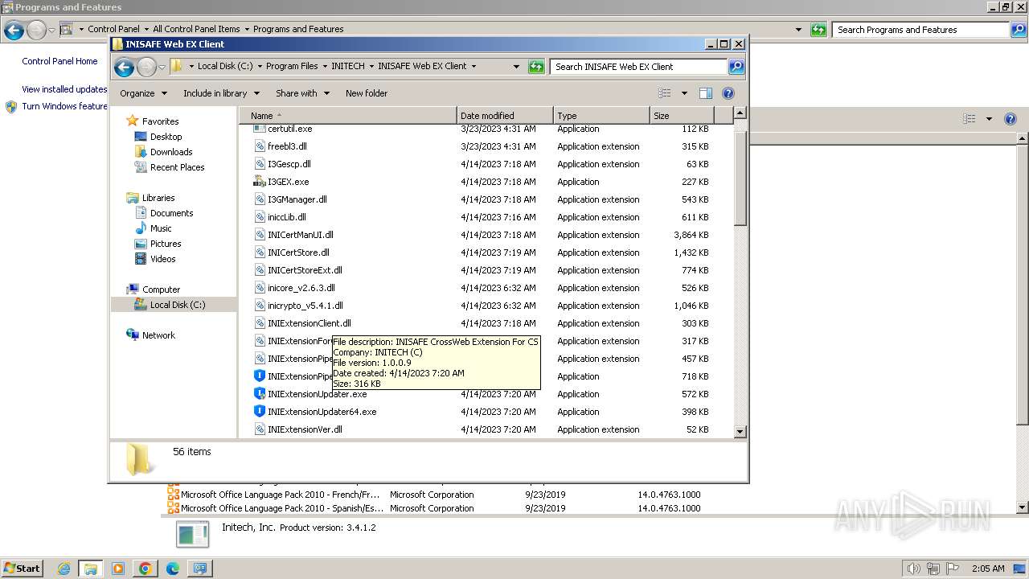Screen dimensions: 1029x579
Task: Click the Refresh icon next to the INISAFE address bar
Action: (536, 67)
